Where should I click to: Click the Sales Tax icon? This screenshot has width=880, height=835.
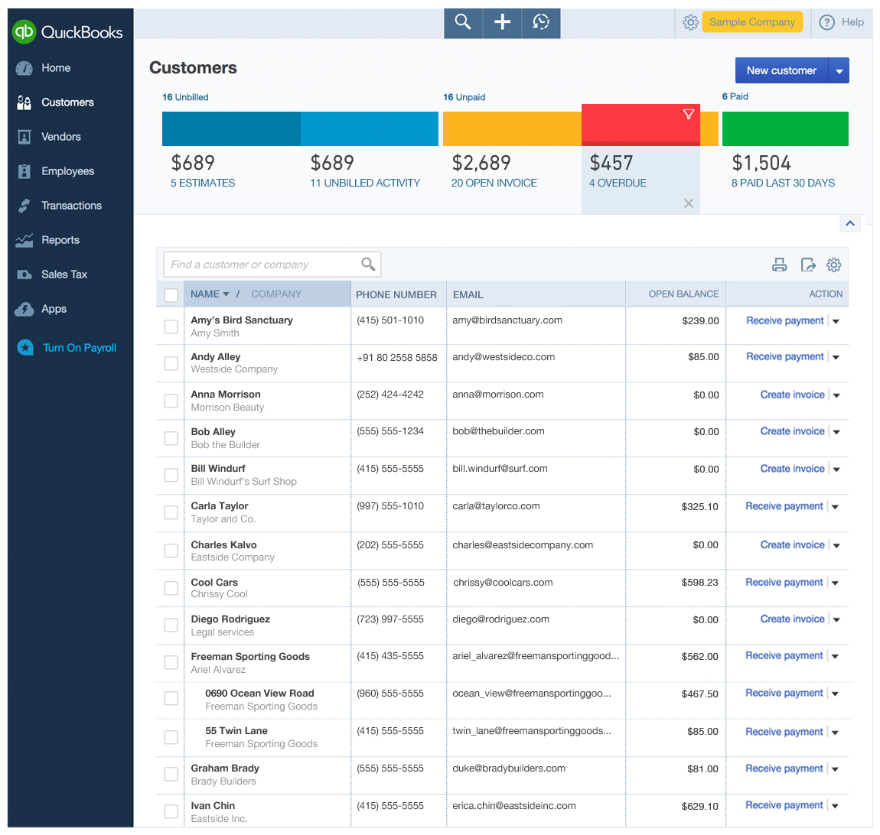(x=24, y=275)
